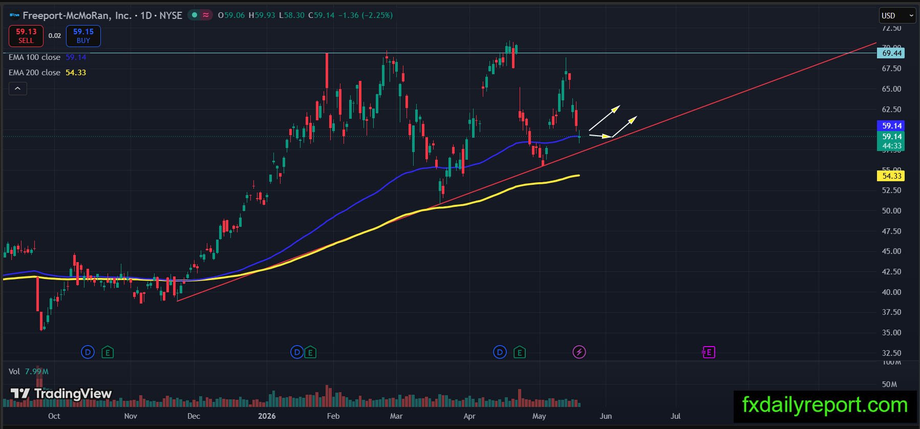Open the earnings marker near February
This screenshot has height=429, width=920.
[x=310, y=352]
